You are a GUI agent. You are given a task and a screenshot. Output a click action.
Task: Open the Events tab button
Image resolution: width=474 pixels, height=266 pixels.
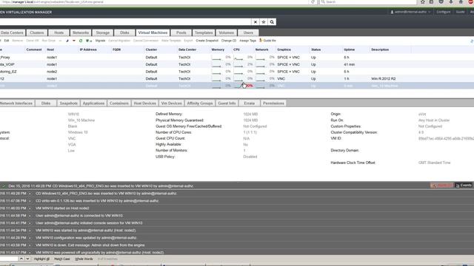(464, 185)
